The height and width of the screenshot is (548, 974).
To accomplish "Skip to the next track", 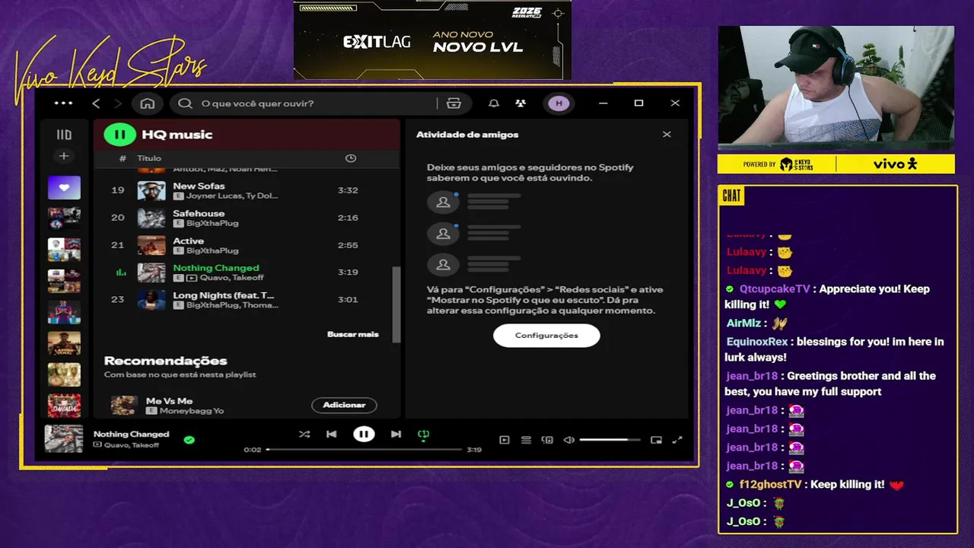I will [396, 435].
